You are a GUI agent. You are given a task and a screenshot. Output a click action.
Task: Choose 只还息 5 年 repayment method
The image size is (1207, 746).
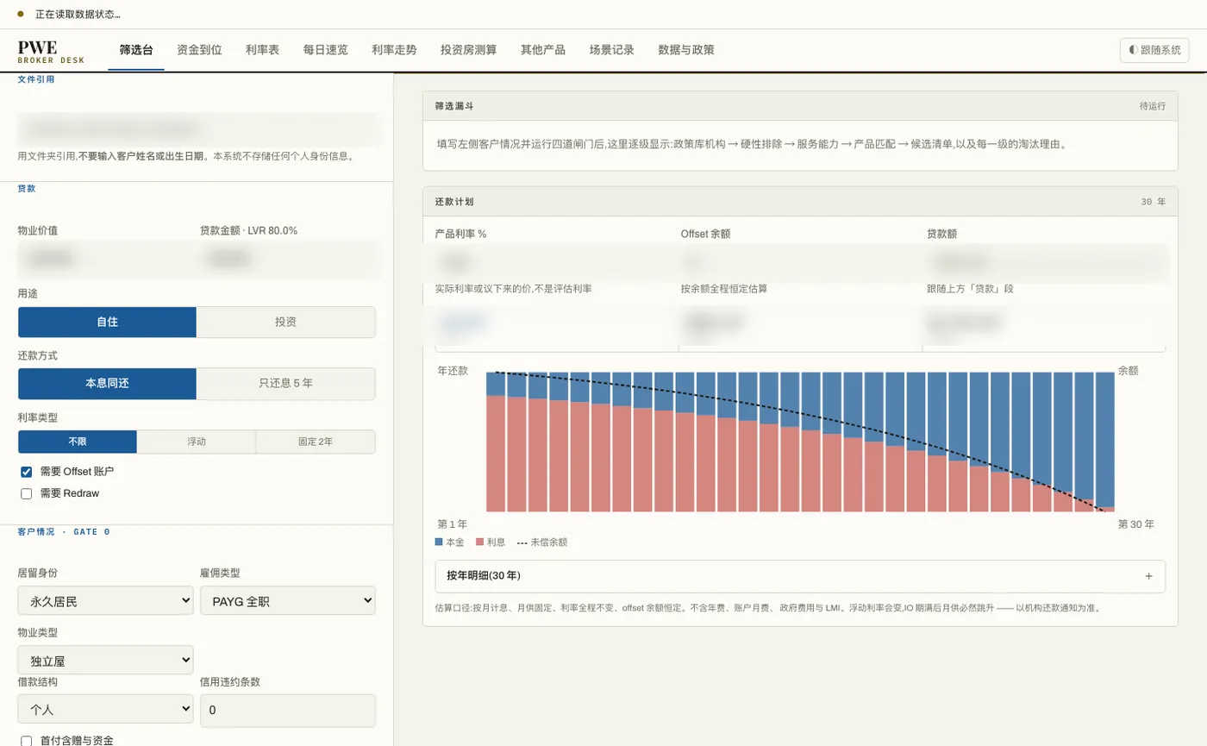point(285,384)
